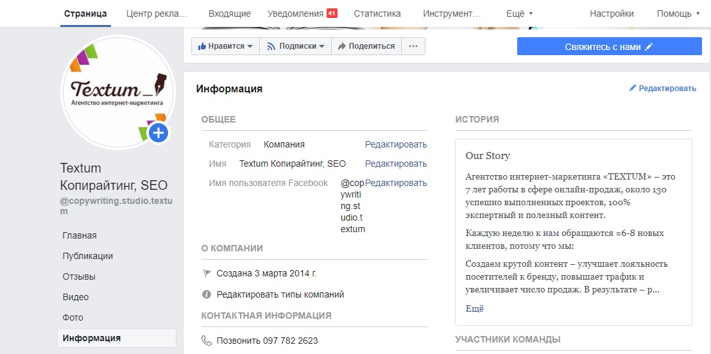Click the 41 notifications badge

pos(332,13)
